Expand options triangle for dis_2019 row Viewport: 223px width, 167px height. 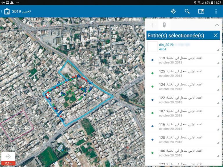coord(218,50)
